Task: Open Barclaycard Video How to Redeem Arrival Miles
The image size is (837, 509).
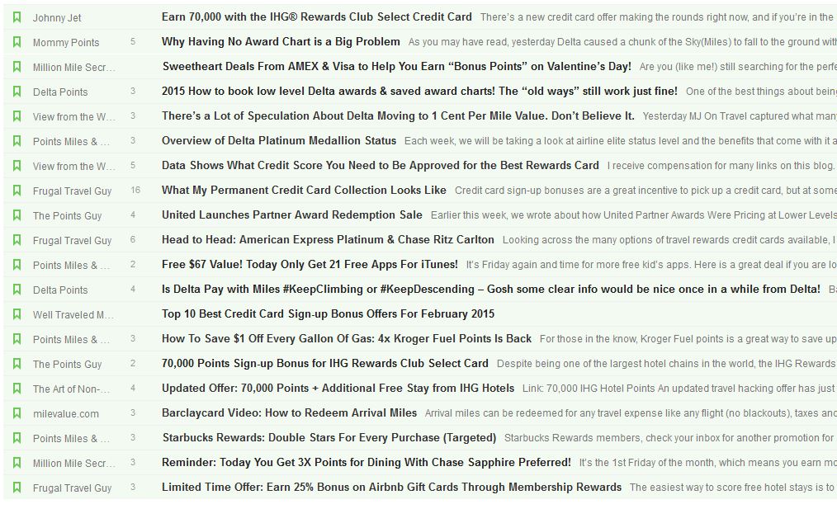Action: point(289,413)
